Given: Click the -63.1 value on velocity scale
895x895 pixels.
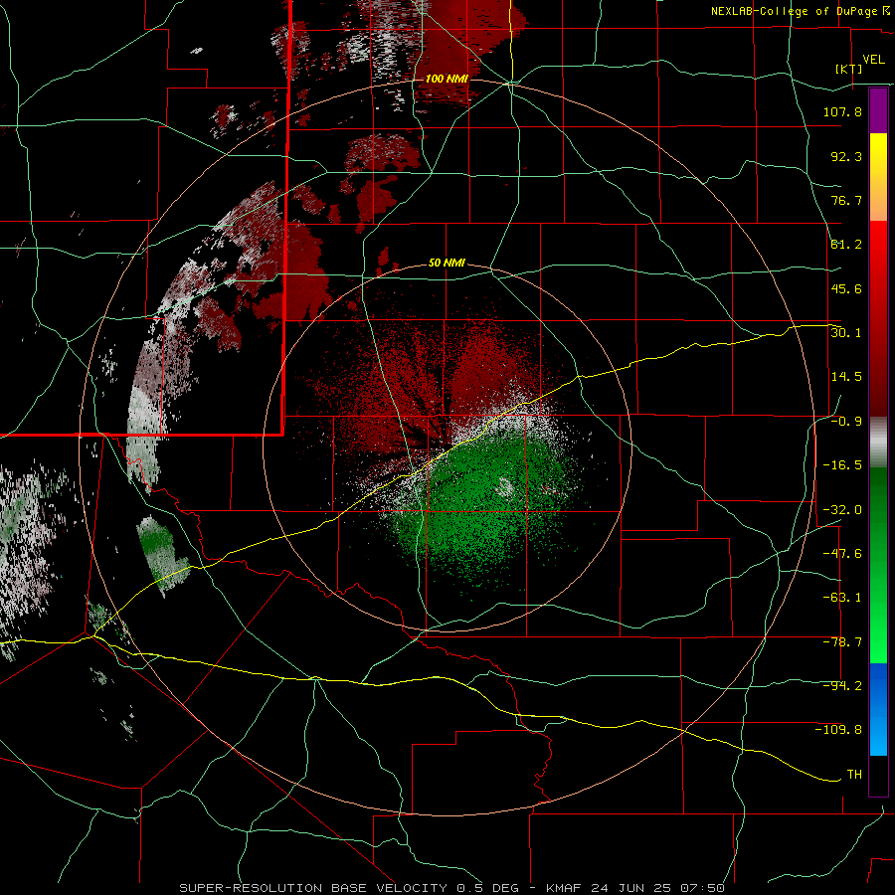Looking at the screenshot, I should 842,598.
